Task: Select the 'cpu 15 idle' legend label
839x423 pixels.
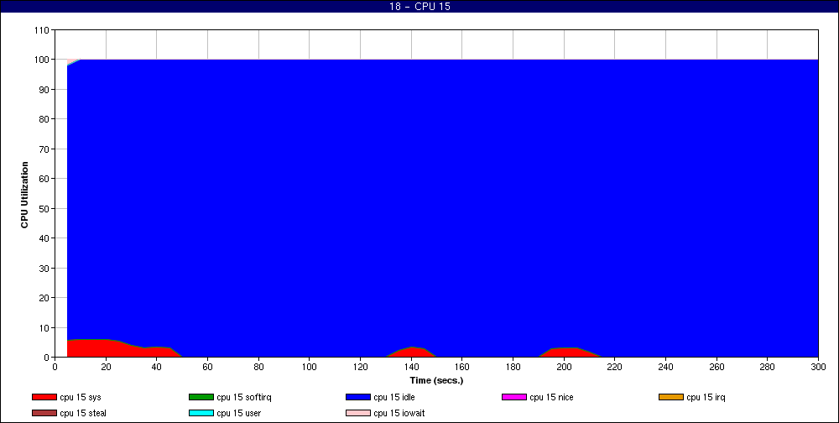Action: coord(393,397)
